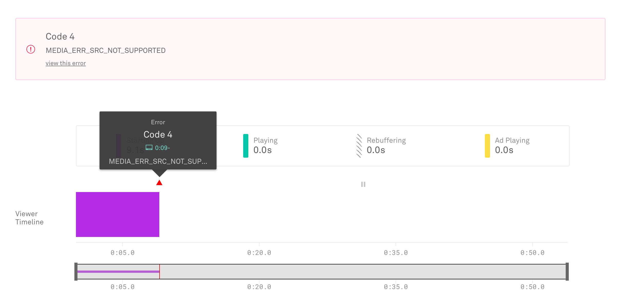Click the right handle of range selector
The height and width of the screenshot is (305, 627).
(567, 272)
